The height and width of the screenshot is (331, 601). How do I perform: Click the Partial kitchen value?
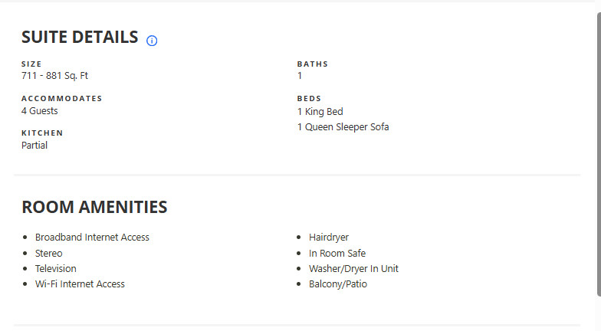click(34, 146)
